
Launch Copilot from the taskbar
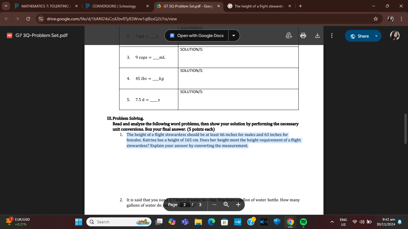click(x=172, y=222)
